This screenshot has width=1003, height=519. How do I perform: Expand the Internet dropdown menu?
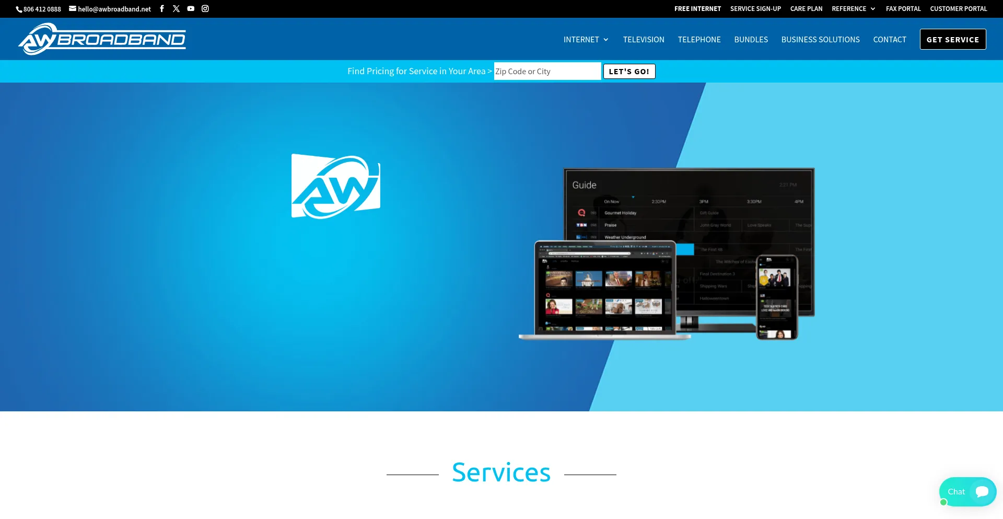point(586,40)
